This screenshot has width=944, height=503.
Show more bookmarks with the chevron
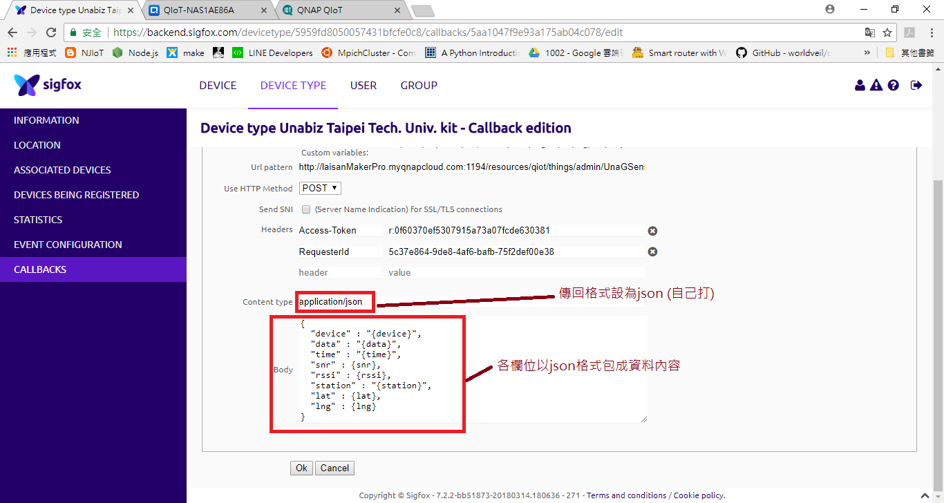coord(867,53)
